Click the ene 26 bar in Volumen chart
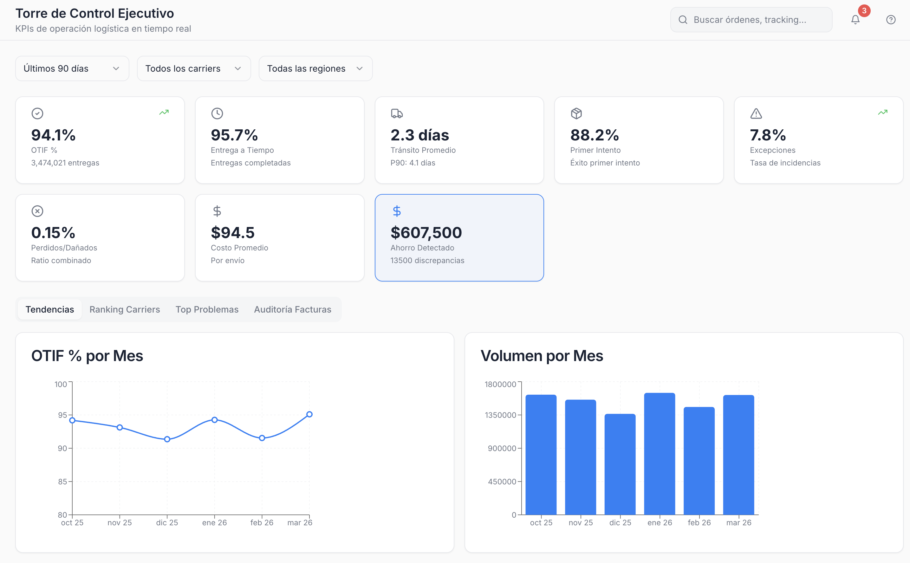The height and width of the screenshot is (563, 910). [660, 454]
